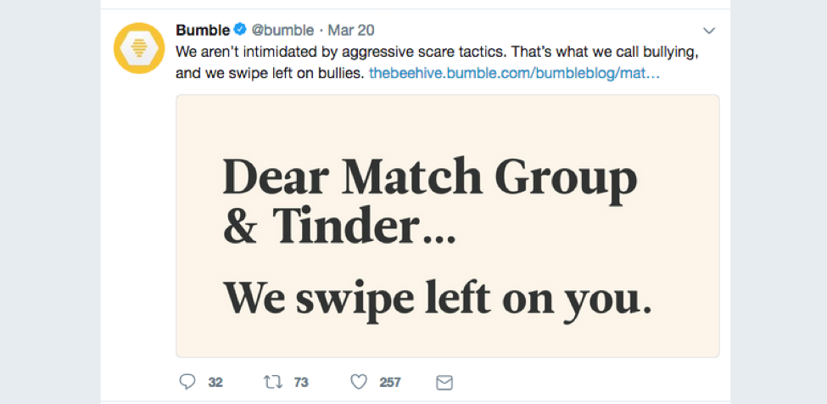This screenshot has width=827, height=404.
Task: Click the "Dear Match Group" headline text
Action: [x=429, y=178]
